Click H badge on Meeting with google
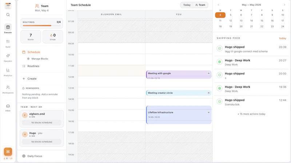This screenshot has height=163, width=291. [208, 73]
